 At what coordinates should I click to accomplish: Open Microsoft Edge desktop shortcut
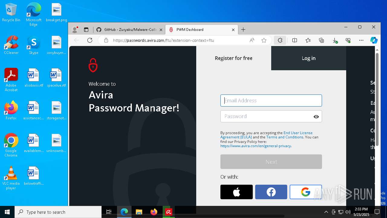(34, 15)
